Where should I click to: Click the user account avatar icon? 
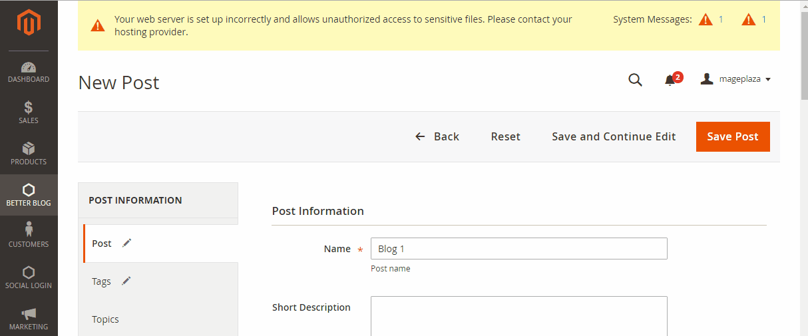click(x=707, y=79)
